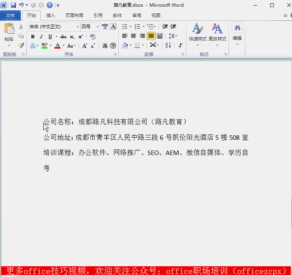The height and width of the screenshot is (277, 292).
Task: Open the 字体 Font dialog launcher
Action: point(115,54)
